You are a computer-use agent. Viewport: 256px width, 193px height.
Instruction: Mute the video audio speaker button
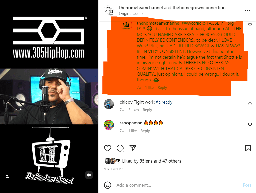89,175
